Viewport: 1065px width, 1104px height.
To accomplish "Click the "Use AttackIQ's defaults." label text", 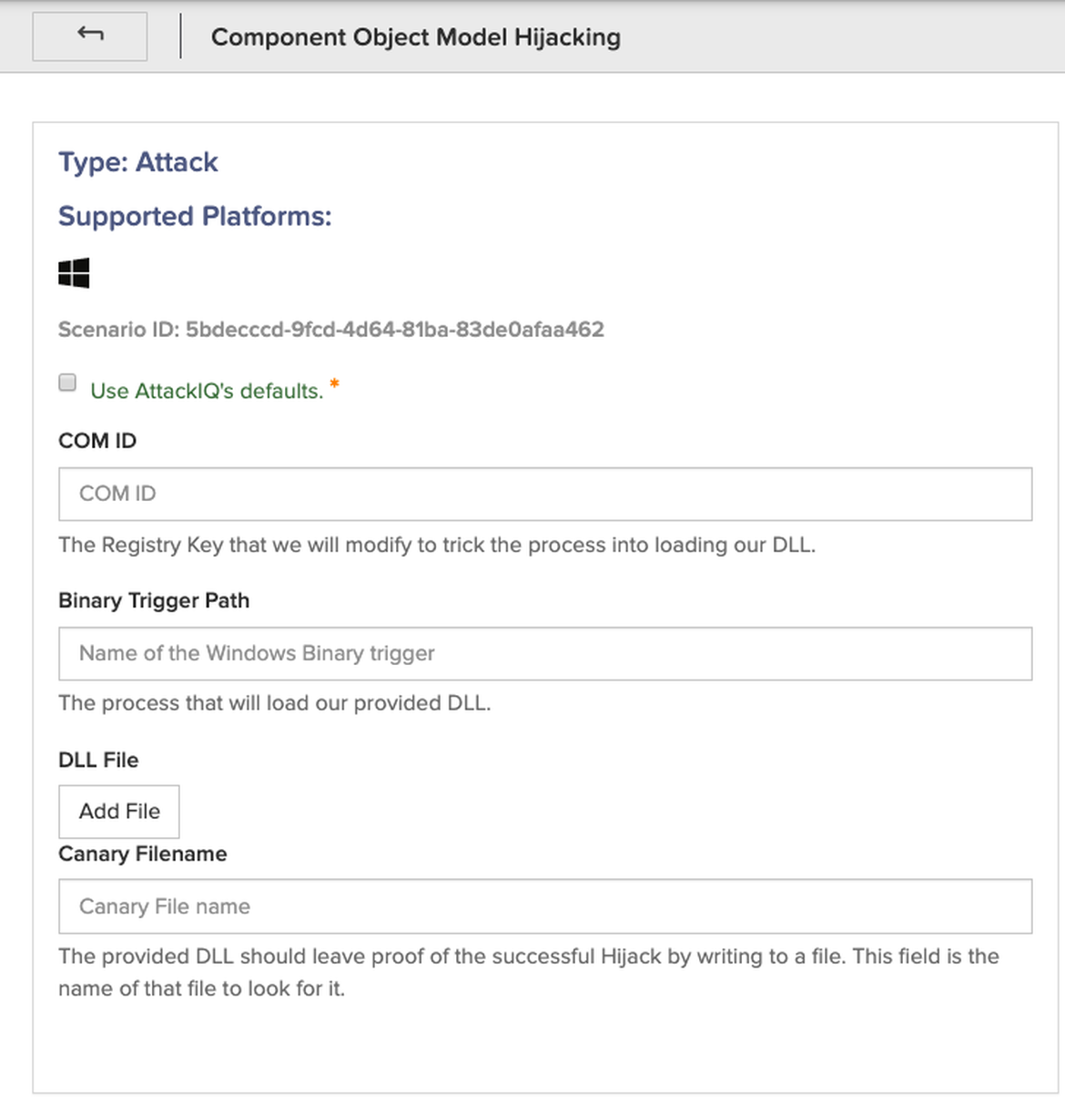I will (207, 391).
